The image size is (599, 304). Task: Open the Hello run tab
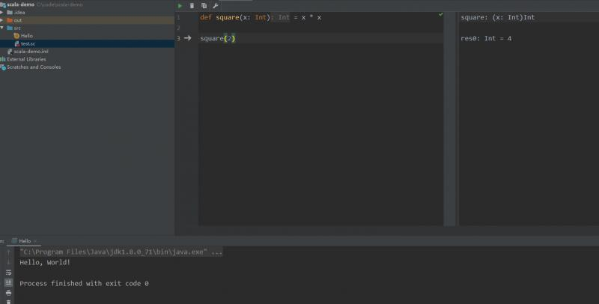tap(25, 241)
